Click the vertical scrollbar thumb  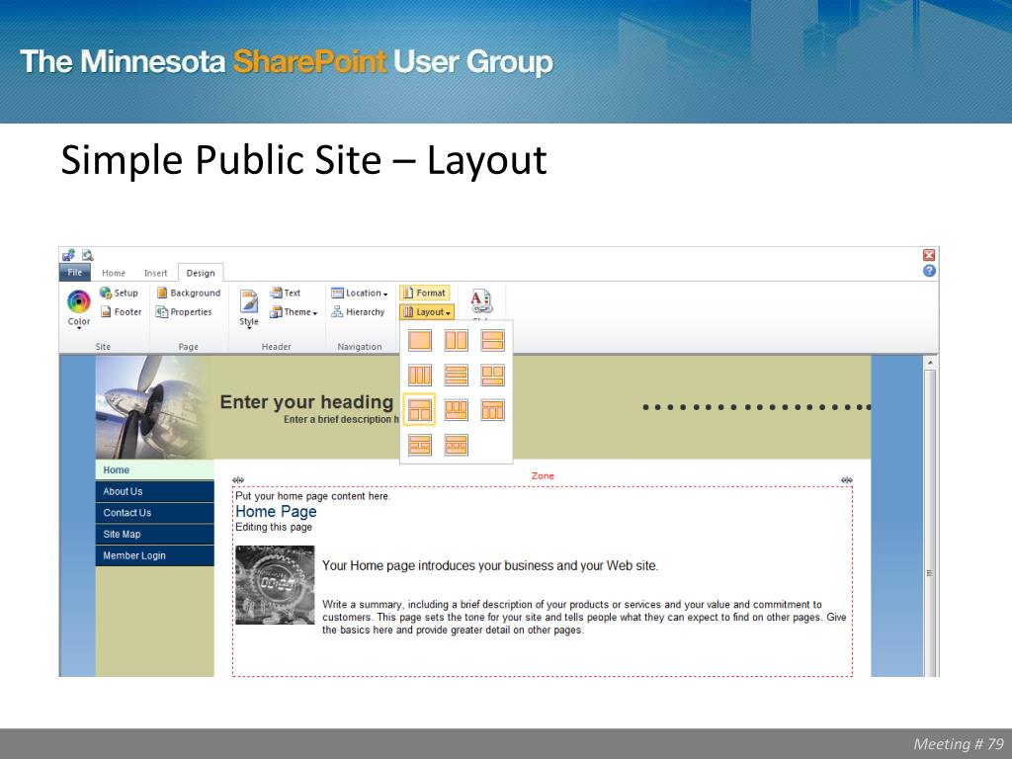pyautogui.click(x=930, y=523)
